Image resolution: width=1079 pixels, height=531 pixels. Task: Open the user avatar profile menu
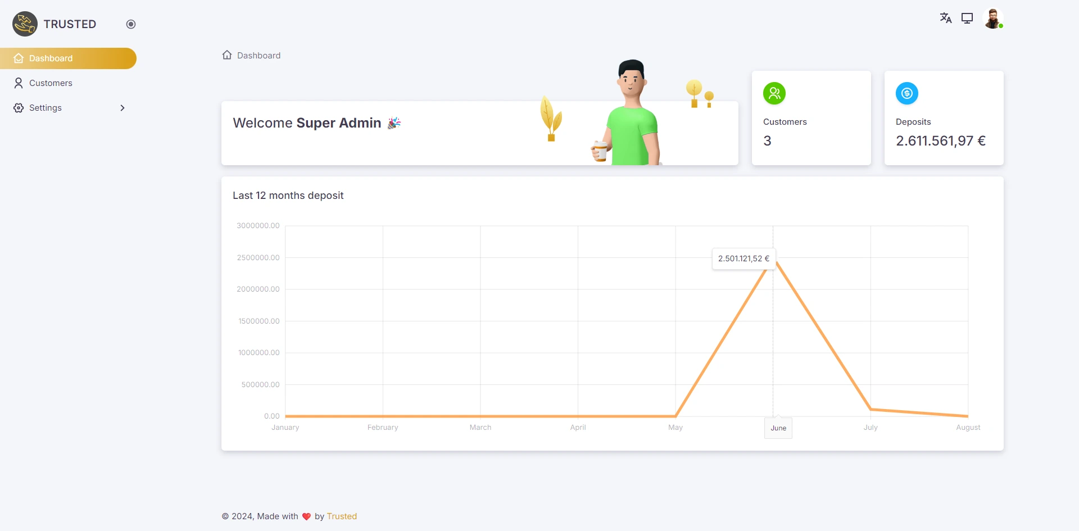(992, 18)
